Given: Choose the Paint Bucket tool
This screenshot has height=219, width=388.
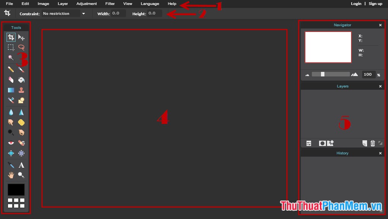Looking at the screenshot, I should click(21, 80).
